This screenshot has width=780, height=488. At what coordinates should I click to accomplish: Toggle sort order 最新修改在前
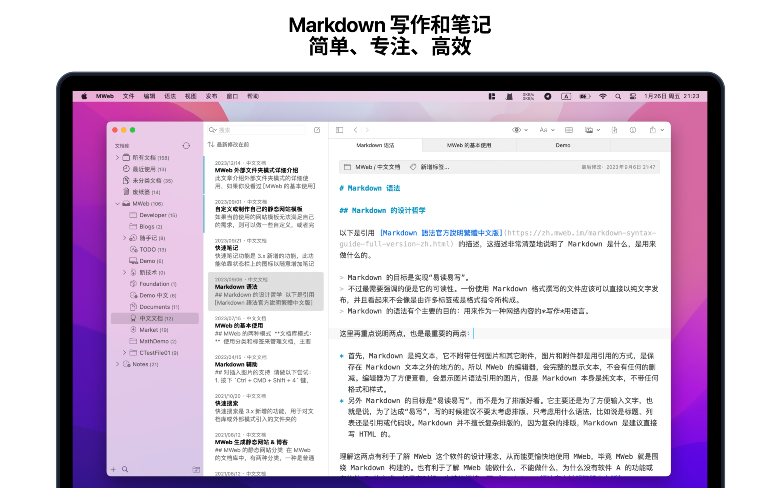(230, 145)
